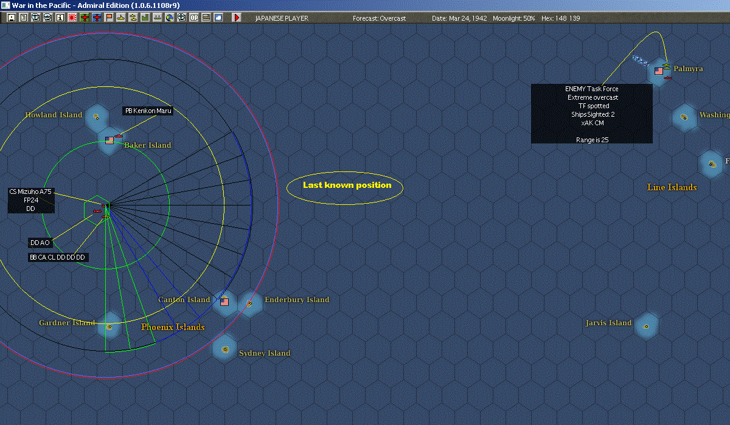Click the Gardner Island name label
This screenshot has height=425, width=730.
pyautogui.click(x=67, y=323)
